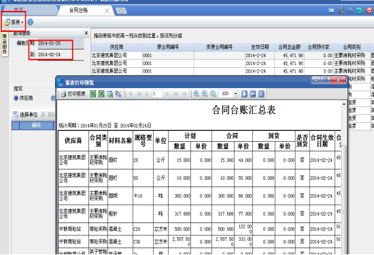Click the end date field 2014-02-24
The height and width of the screenshot is (255, 374).
(61, 55)
